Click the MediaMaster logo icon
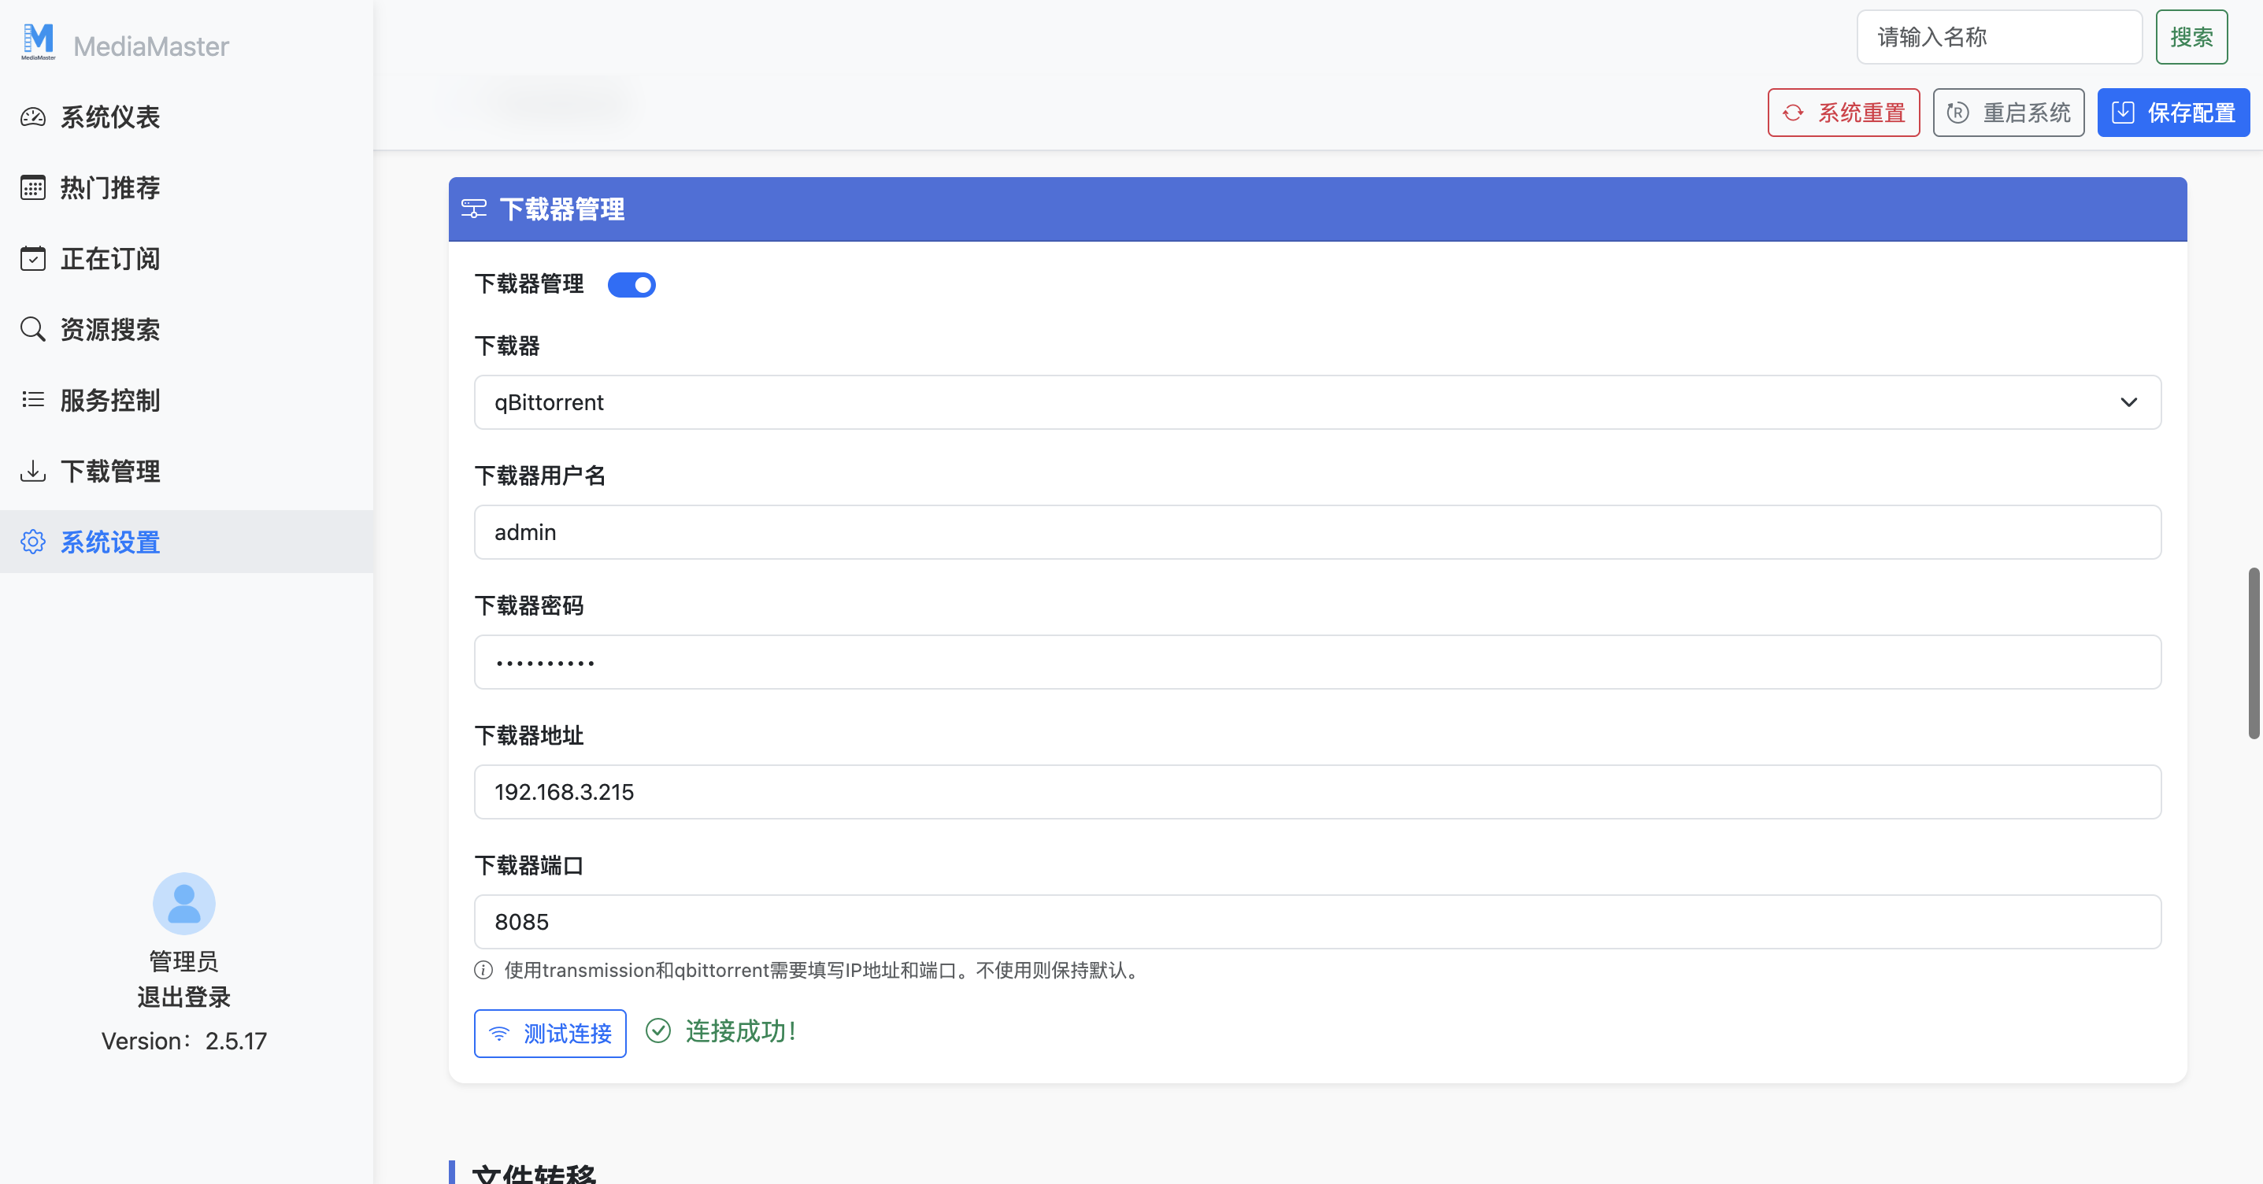The image size is (2263, 1184). [x=38, y=40]
